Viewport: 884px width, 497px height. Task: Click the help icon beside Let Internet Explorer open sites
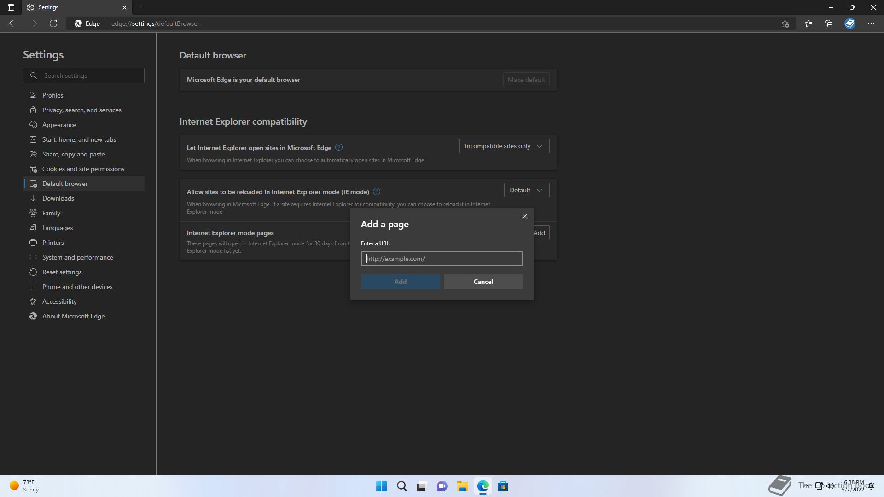[339, 147]
